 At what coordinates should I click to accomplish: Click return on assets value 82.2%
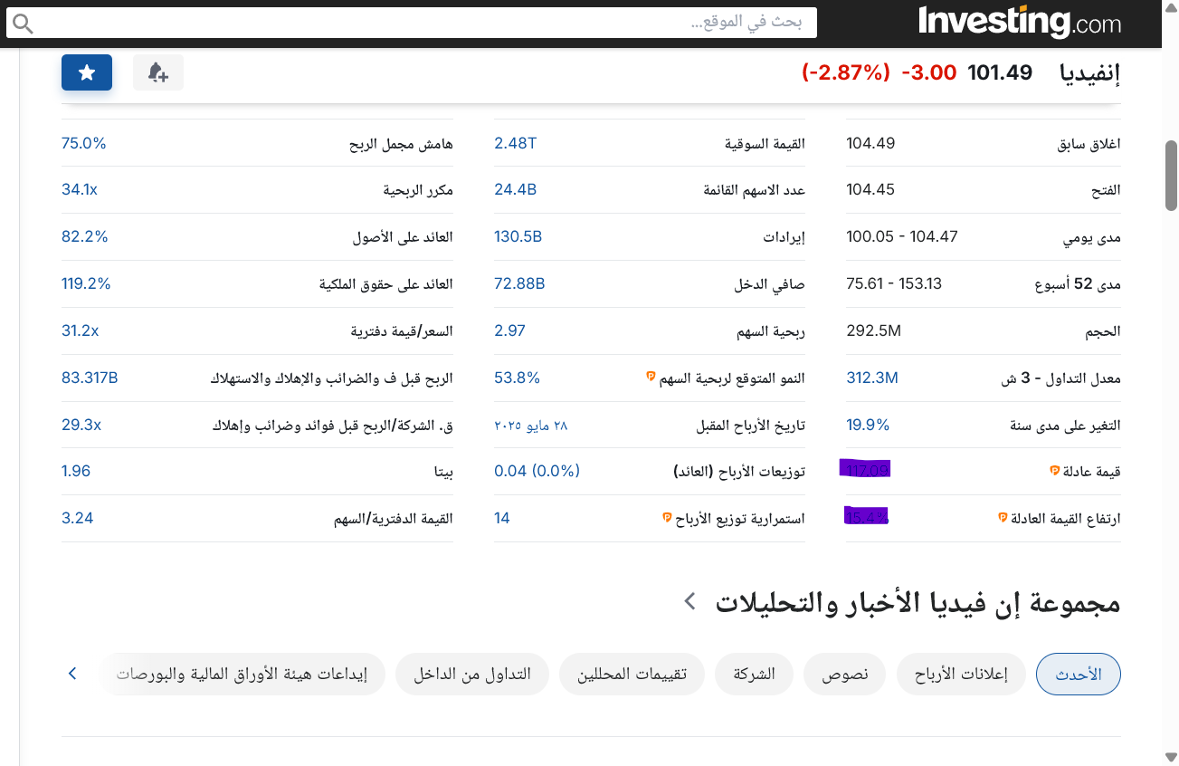click(85, 237)
